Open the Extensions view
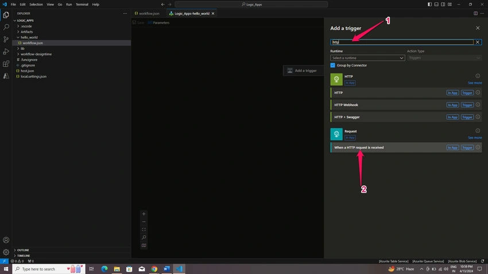Image resolution: width=488 pixels, height=274 pixels. 6,64
